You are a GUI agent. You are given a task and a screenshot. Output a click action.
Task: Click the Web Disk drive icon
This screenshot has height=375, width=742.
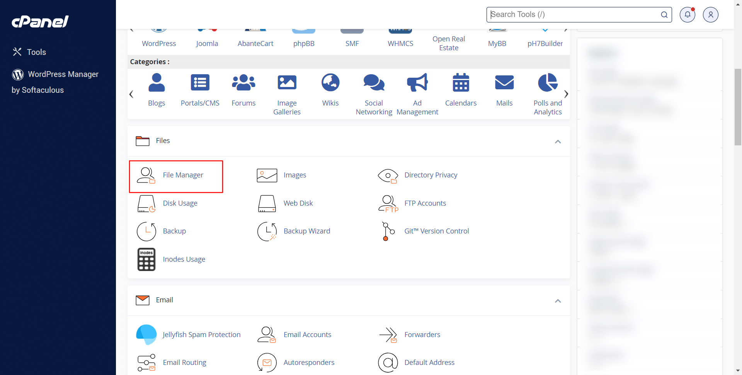267,204
